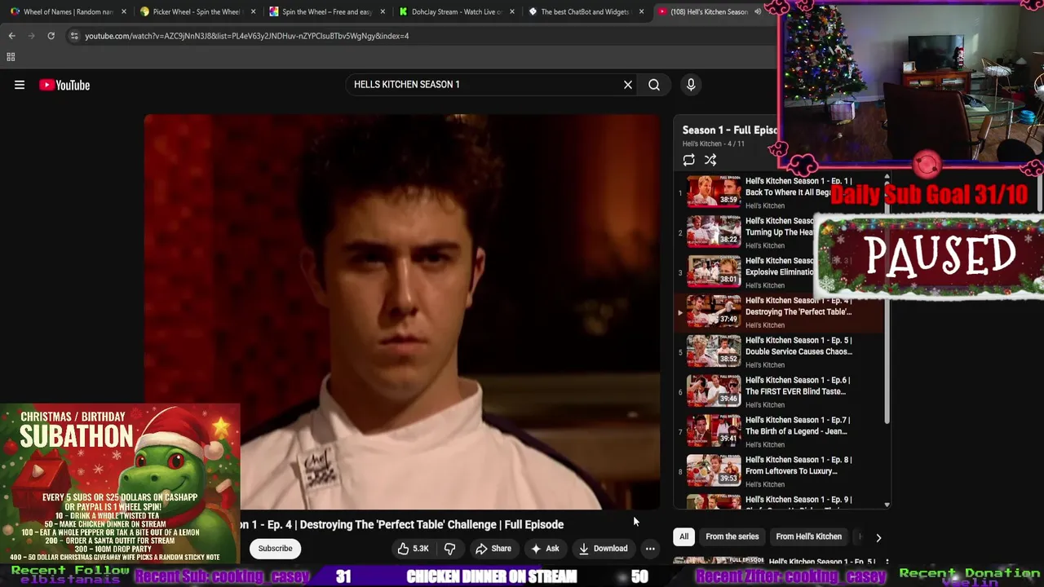View site information icon in address bar
The width and height of the screenshot is (1044, 587).
point(75,36)
